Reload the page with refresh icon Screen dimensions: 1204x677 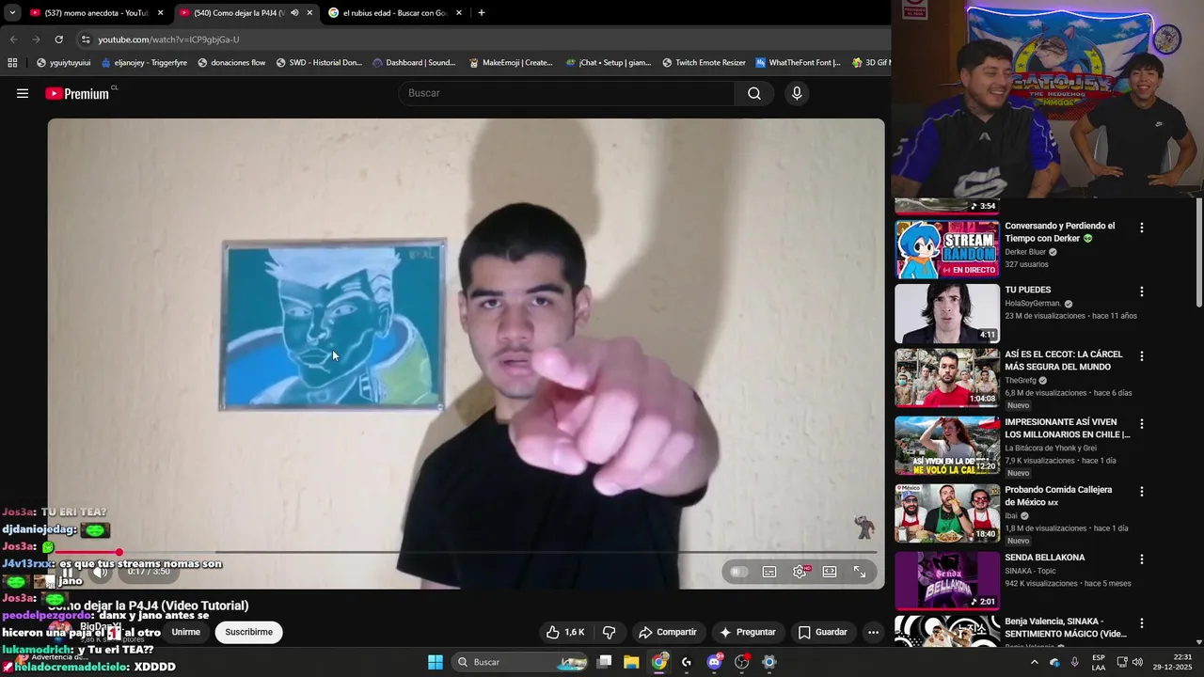pos(58,39)
